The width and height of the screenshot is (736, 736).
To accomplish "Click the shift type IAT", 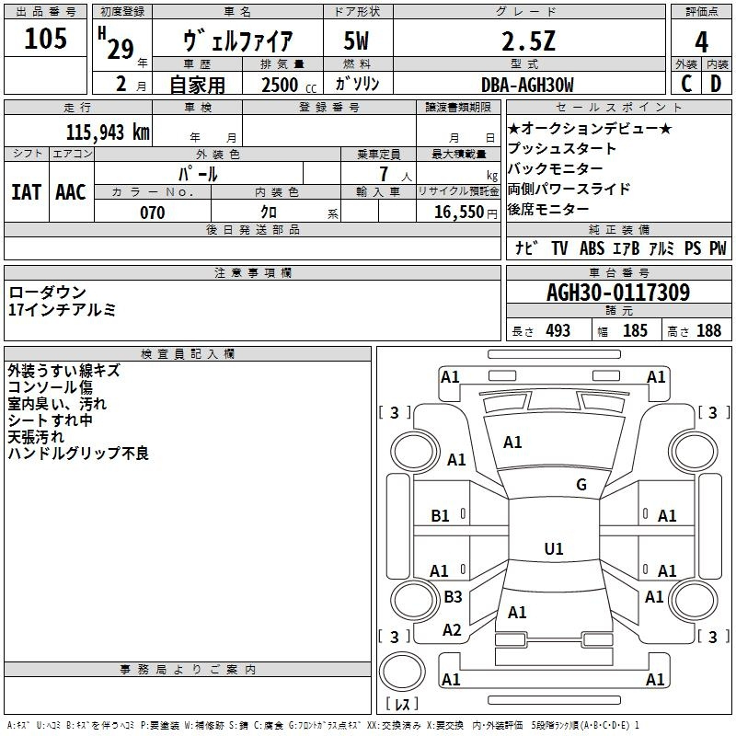I will pyautogui.click(x=27, y=192).
